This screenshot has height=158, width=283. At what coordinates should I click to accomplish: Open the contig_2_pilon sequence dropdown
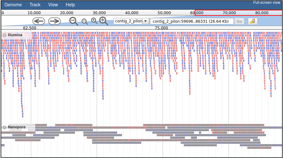click(131, 21)
